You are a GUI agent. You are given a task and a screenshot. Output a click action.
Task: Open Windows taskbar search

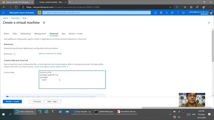click(x=10, y=114)
